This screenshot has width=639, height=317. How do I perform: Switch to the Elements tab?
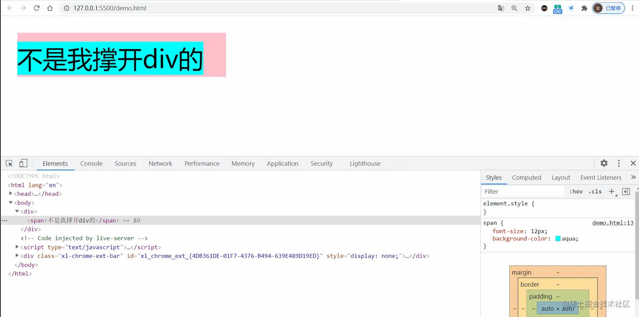click(x=55, y=164)
